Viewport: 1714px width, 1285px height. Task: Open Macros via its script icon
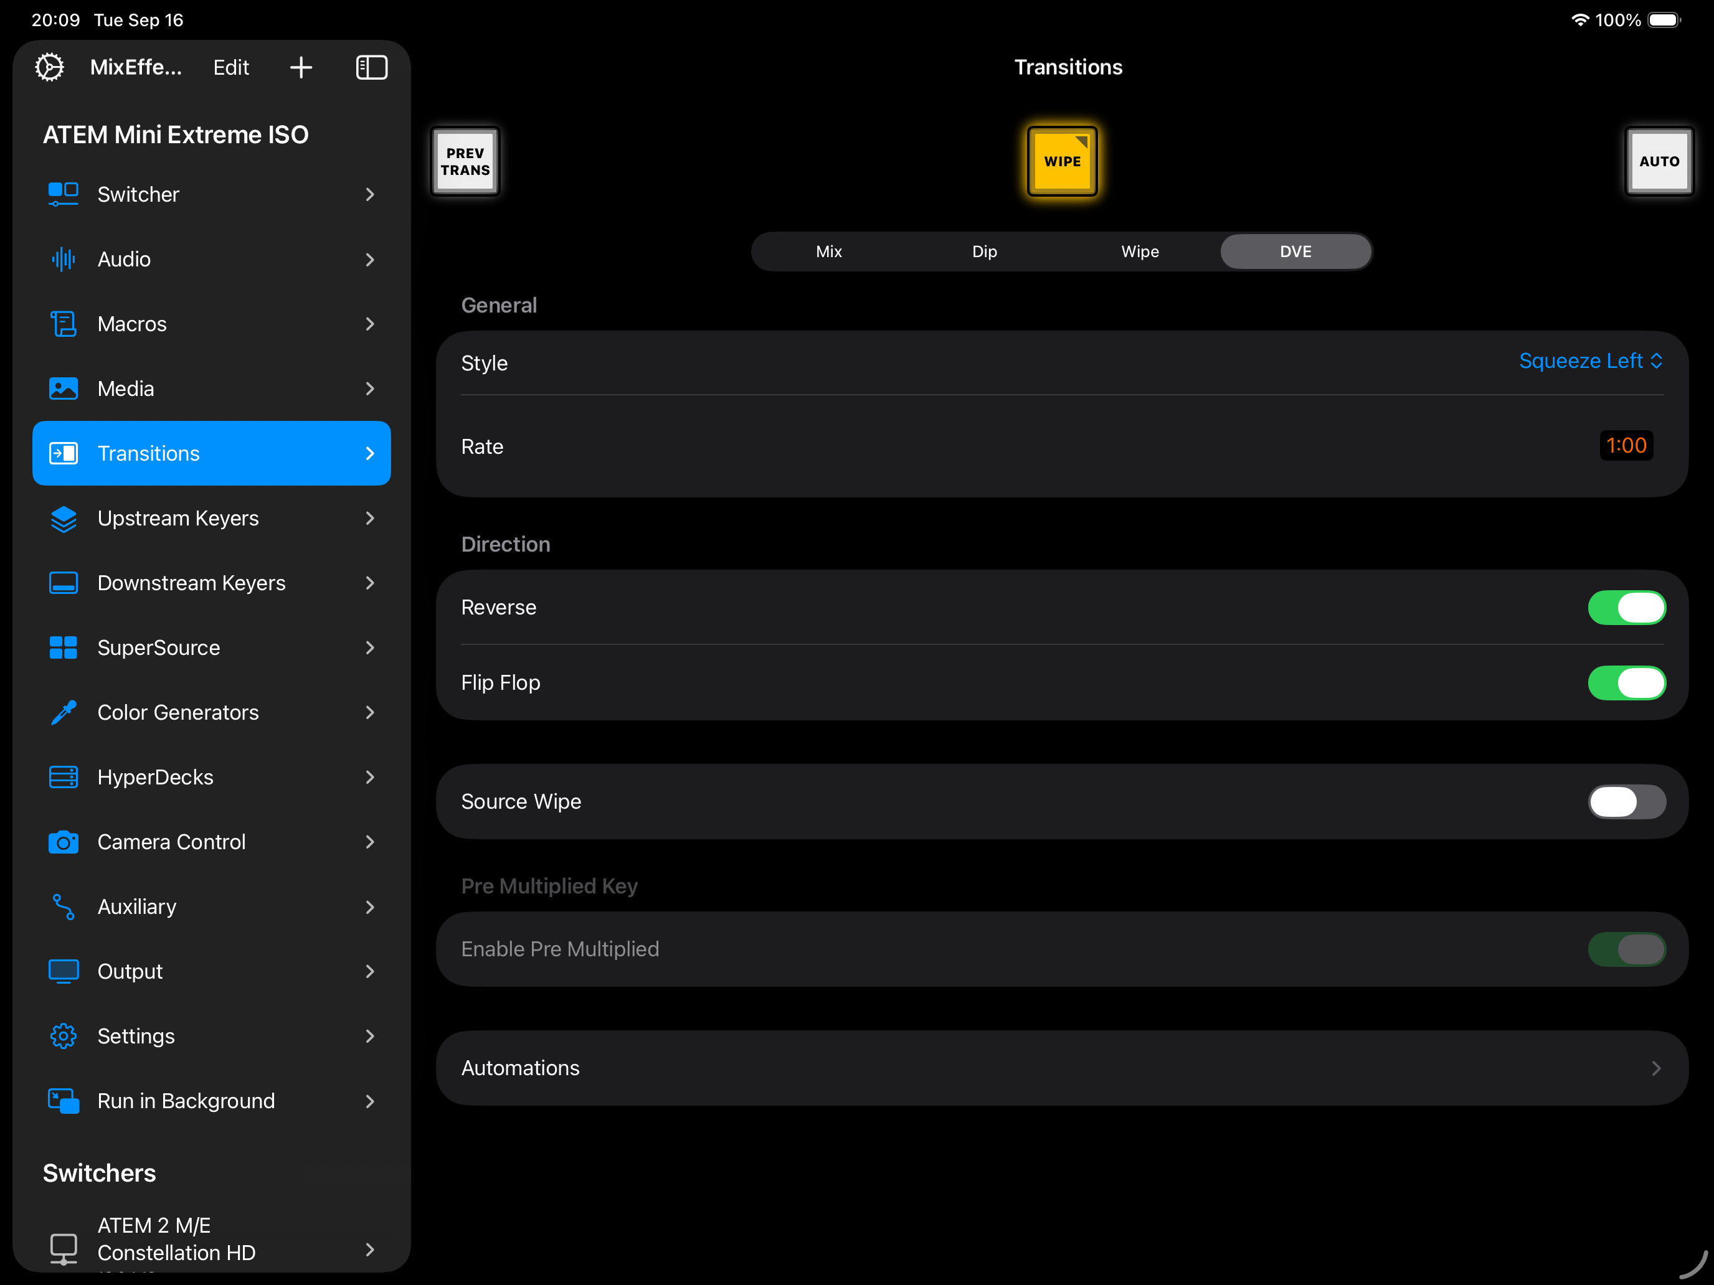[64, 324]
